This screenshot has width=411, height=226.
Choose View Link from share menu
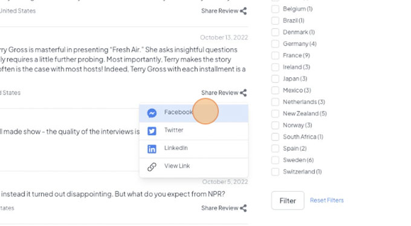193,167
